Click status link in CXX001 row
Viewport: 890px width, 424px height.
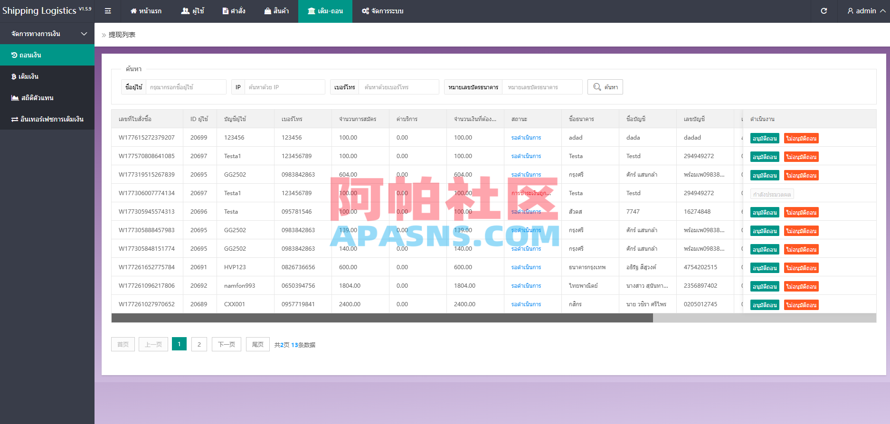(526, 304)
